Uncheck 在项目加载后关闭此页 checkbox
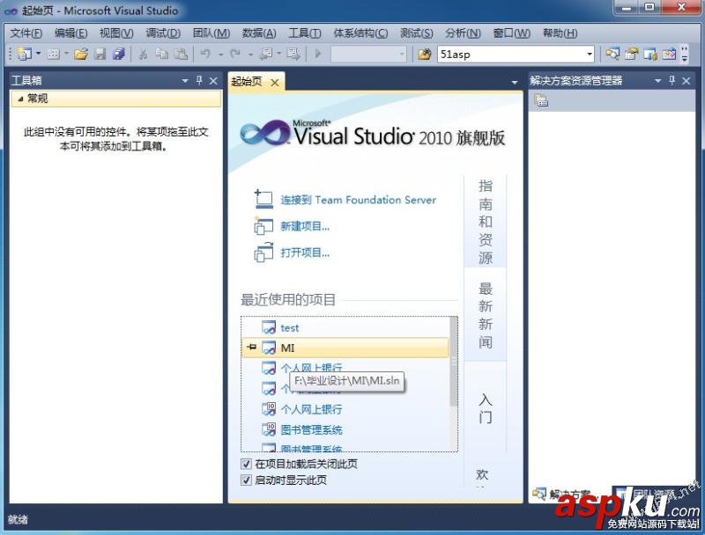705x535 pixels. [x=246, y=464]
